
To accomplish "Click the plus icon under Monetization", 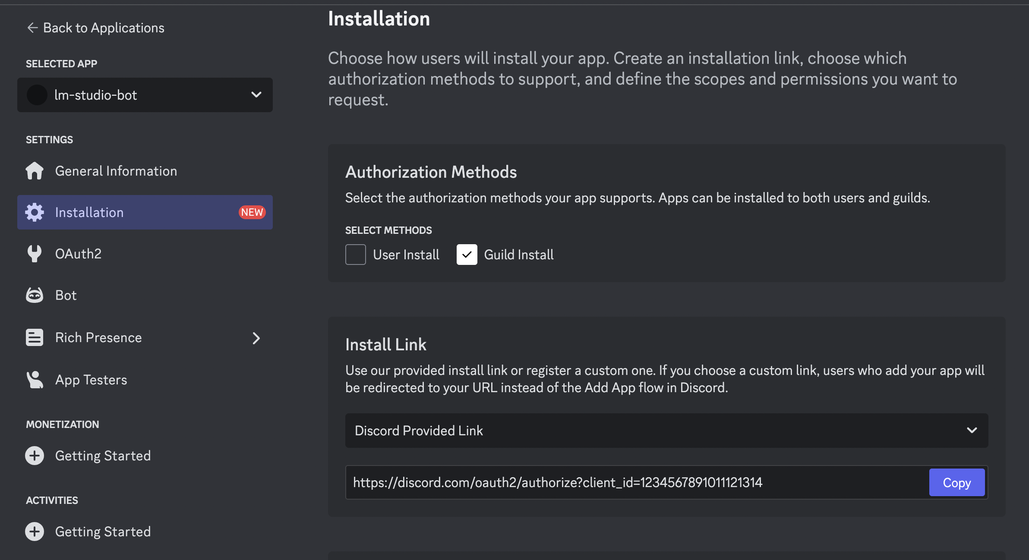I will (x=35, y=455).
